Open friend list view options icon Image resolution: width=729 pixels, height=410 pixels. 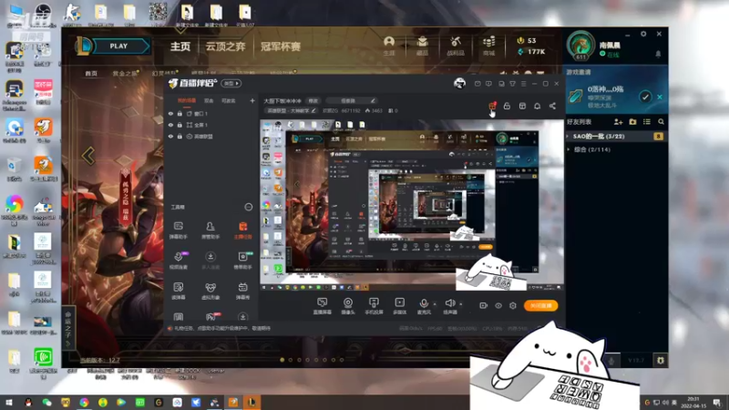647,122
